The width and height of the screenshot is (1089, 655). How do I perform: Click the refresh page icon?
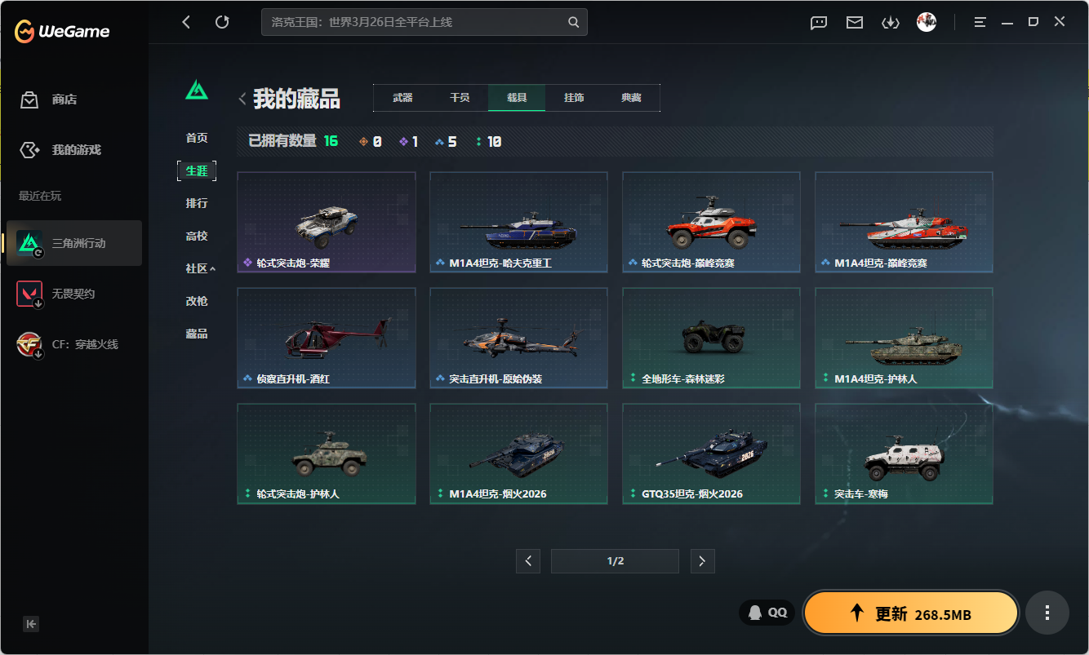click(222, 22)
